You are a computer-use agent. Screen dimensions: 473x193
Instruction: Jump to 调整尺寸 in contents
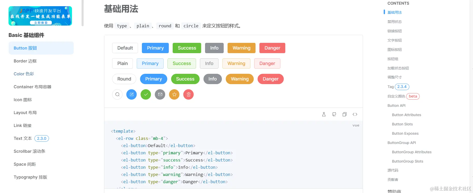(395, 77)
